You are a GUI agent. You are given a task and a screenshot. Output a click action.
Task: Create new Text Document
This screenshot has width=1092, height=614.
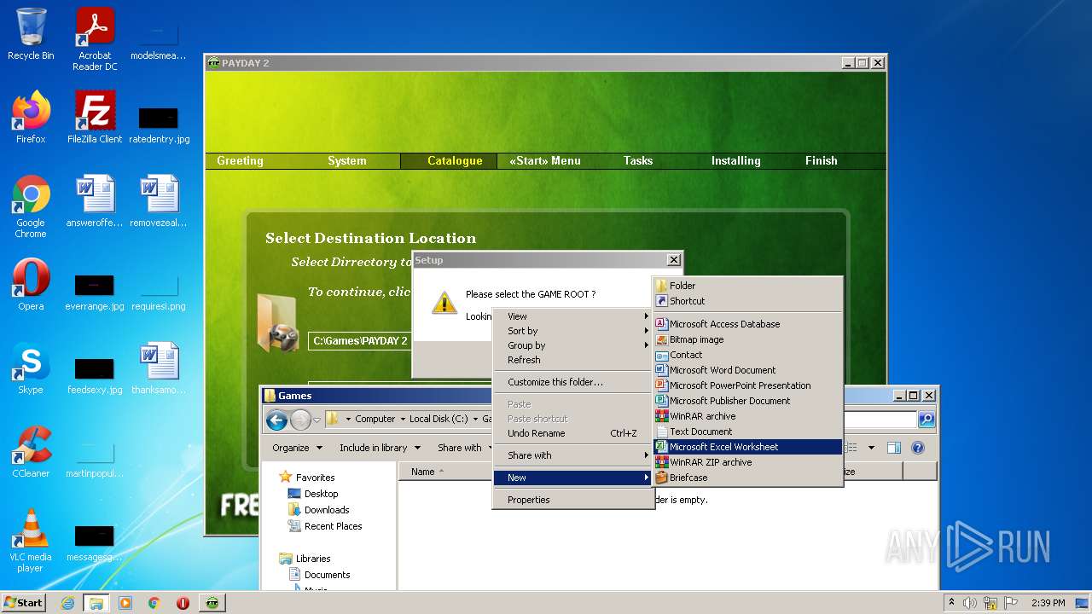(x=748, y=432)
